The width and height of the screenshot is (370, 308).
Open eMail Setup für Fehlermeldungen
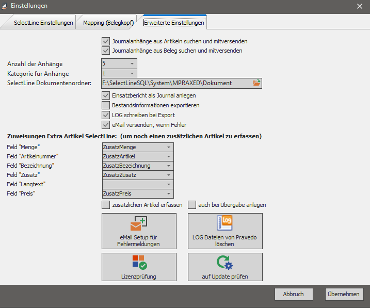point(139,231)
